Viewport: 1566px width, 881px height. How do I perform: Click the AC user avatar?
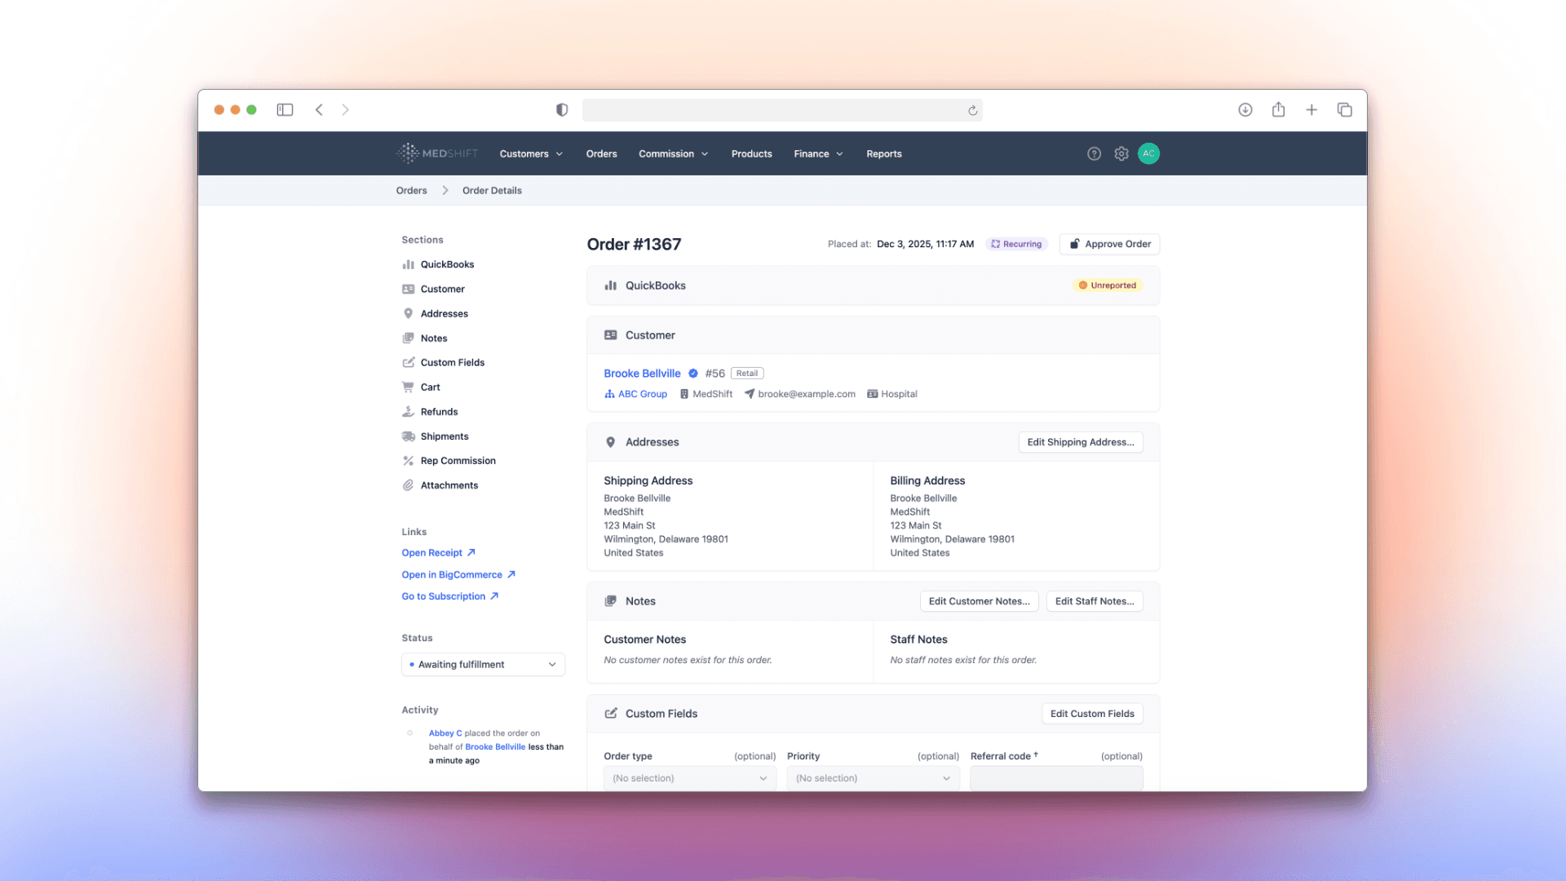coord(1148,153)
